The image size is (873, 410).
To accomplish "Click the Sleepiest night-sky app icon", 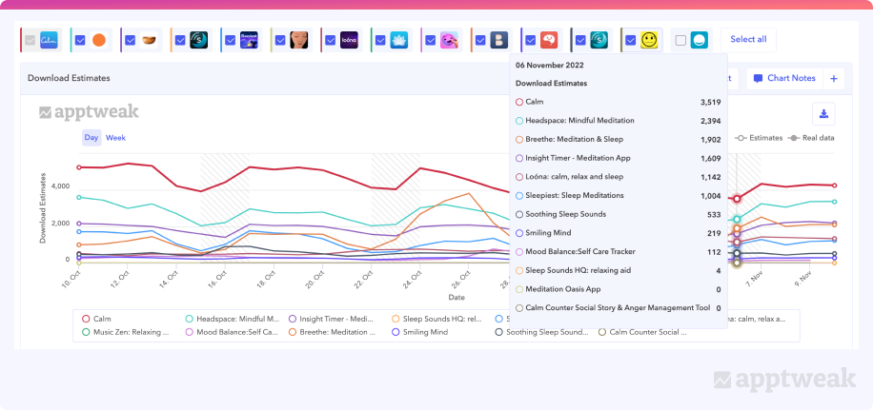I will tap(249, 40).
